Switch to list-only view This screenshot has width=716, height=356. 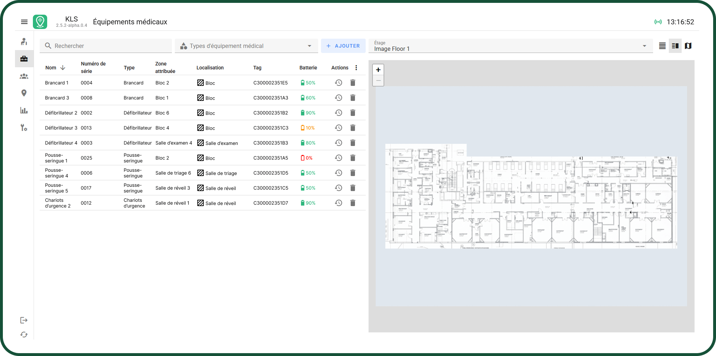[662, 46]
